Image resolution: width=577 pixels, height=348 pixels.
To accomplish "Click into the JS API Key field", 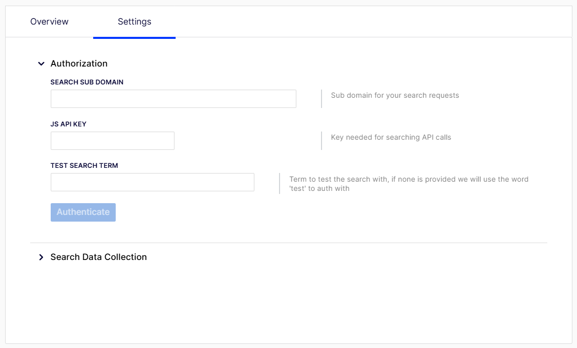I will (112, 141).
